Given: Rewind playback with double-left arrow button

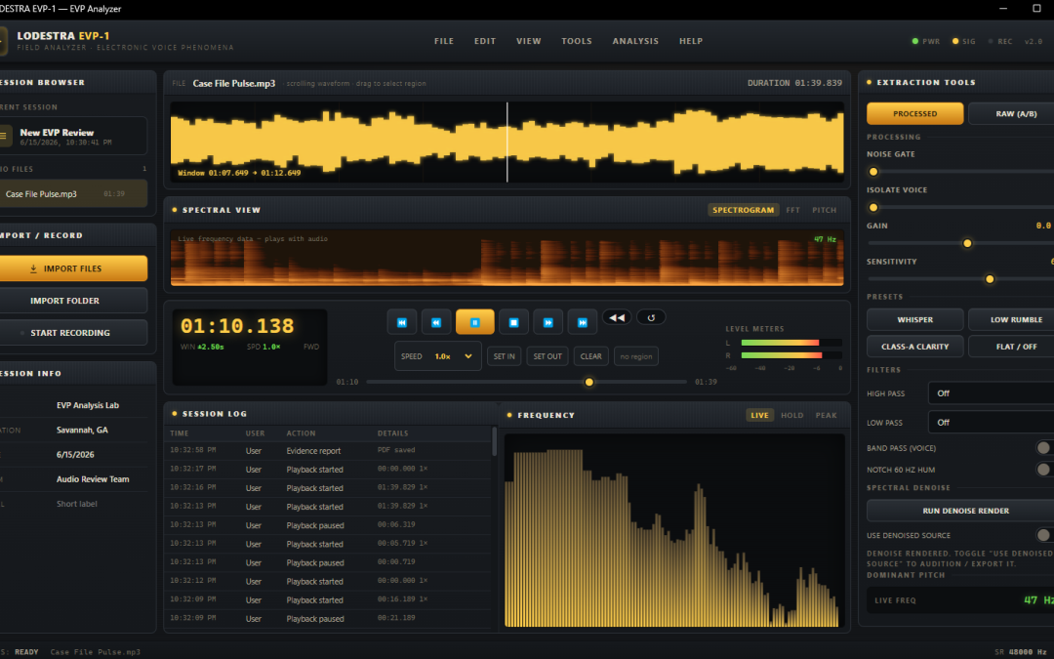Looking at the screenshot, I should click(436, 322).
